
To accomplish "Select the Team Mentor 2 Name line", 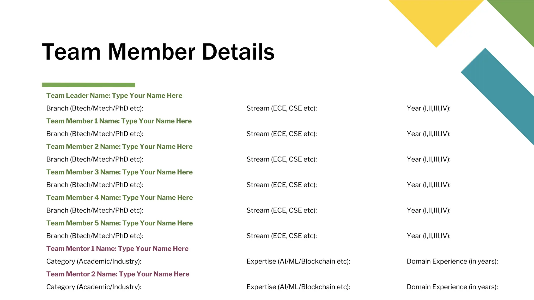I will [118, 274].
